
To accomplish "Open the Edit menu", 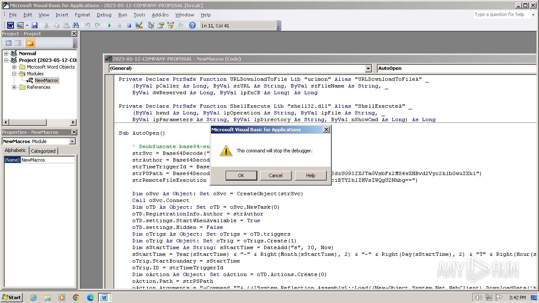I will point(28,15).
